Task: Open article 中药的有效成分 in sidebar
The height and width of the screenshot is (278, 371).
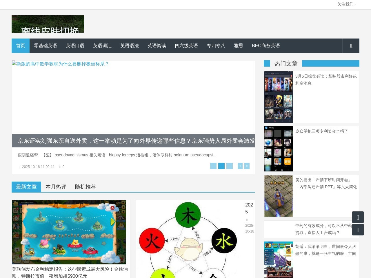Action: (x=324, y=229)
